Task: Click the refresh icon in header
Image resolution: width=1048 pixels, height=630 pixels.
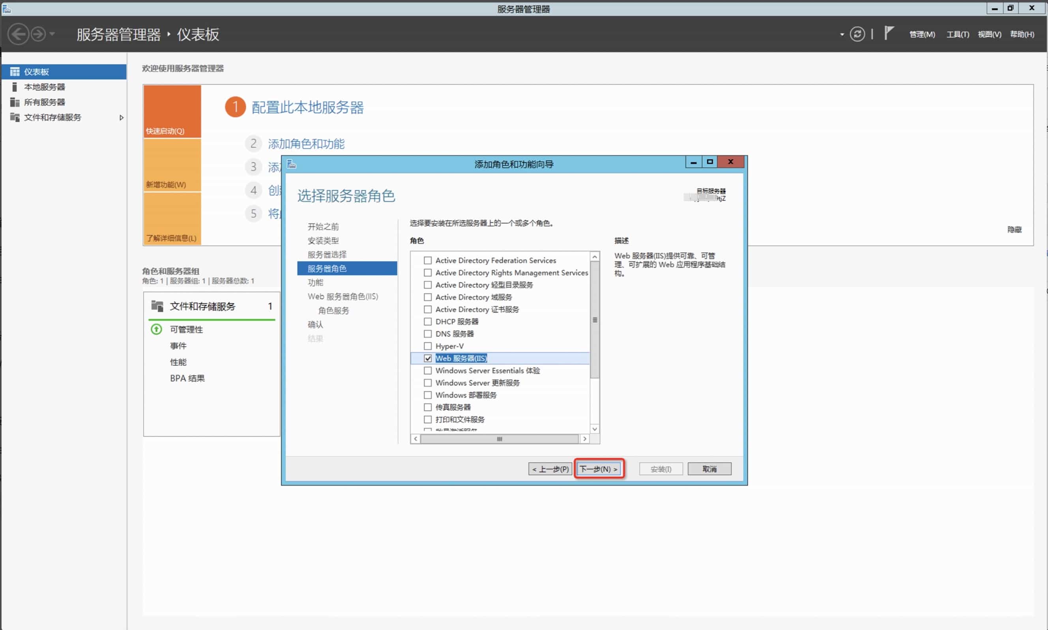Action: [x=857, y=34]
